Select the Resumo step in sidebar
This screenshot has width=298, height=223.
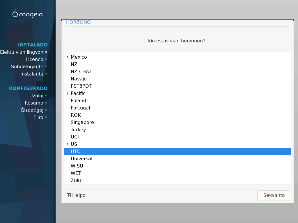pos(34,103)
